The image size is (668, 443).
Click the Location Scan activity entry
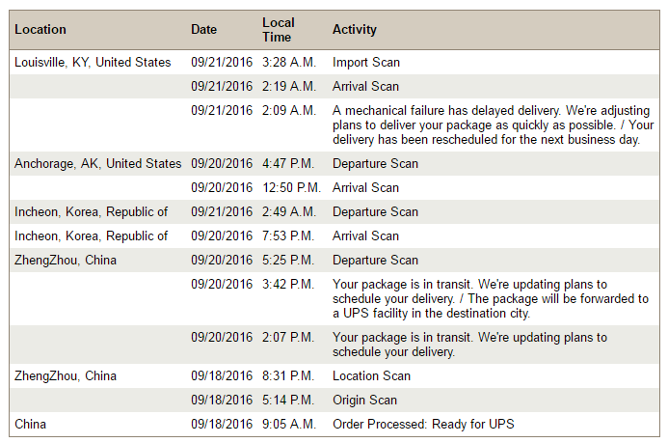pyautogui.click(x=371, y=375)
